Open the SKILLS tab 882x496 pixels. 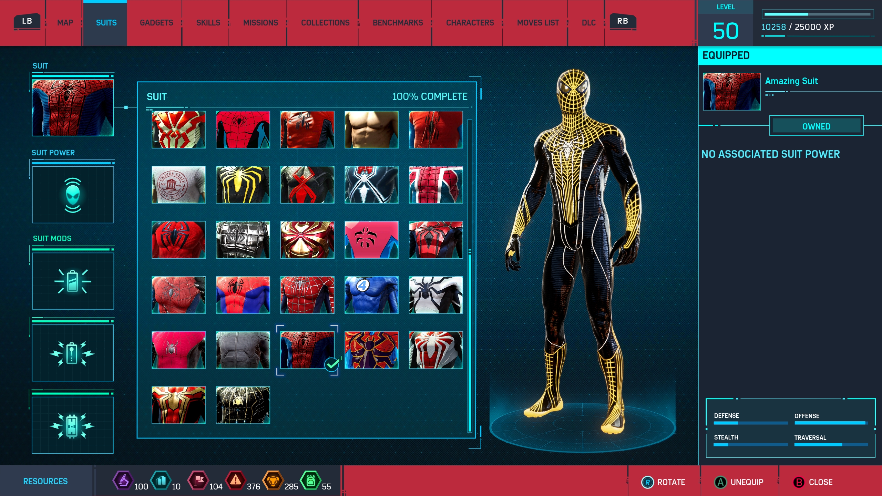208,23
